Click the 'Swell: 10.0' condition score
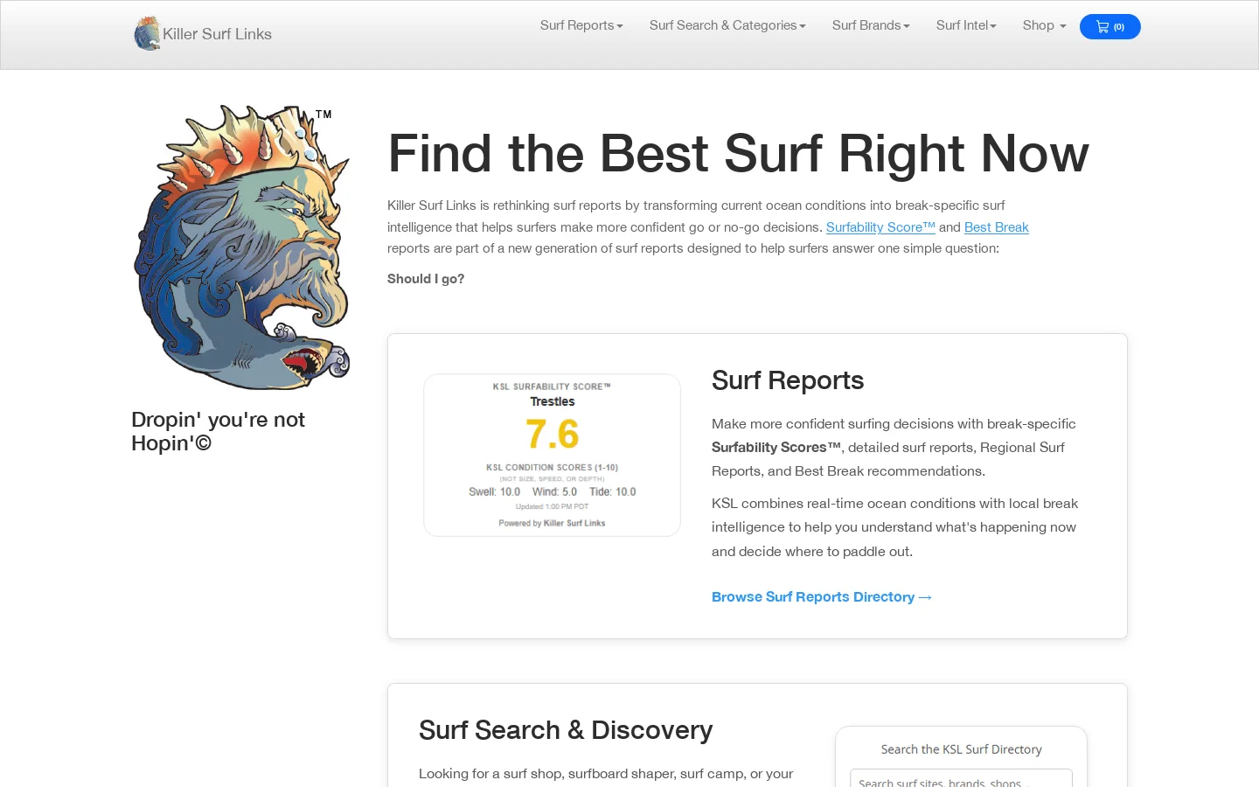Image resolution: width=1259 pixels, height=787 pixels. pyautogui.click(x=494, y=492)
